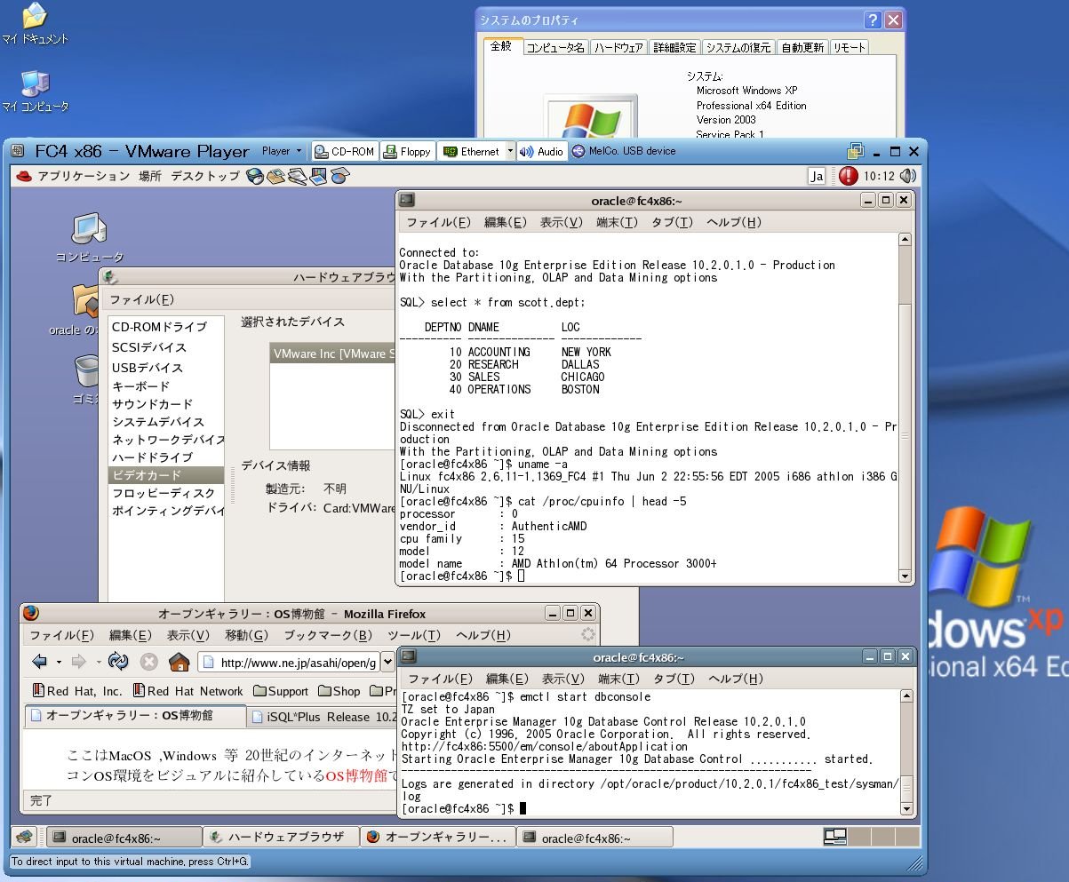1069x882 pixels.
Task: Launch the web browser globe icon in GNOME panel
Action: point(255,176)
